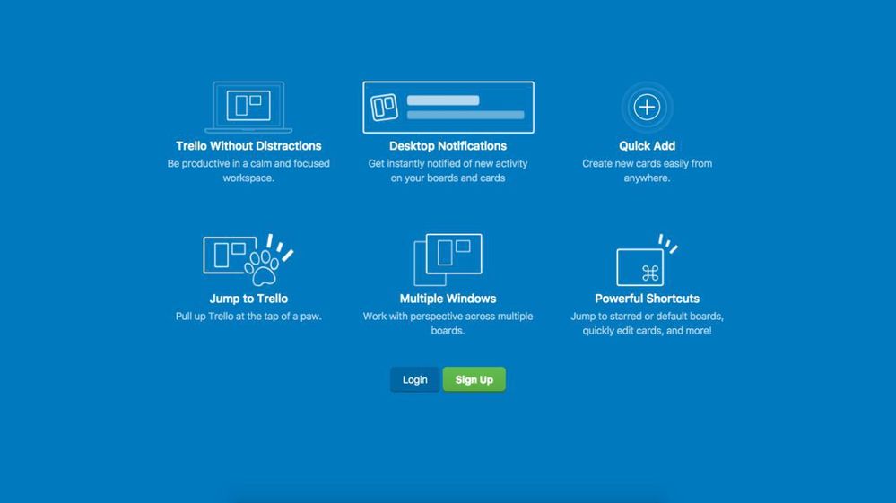896x503 pixels.
Task: Click the Powerful Shortcuts command key icon
Action: pos(647,260)
